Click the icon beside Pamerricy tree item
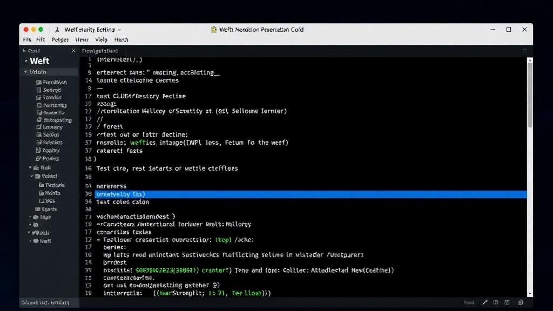This screenshot has height=311, width=553. tap(39, 105)
